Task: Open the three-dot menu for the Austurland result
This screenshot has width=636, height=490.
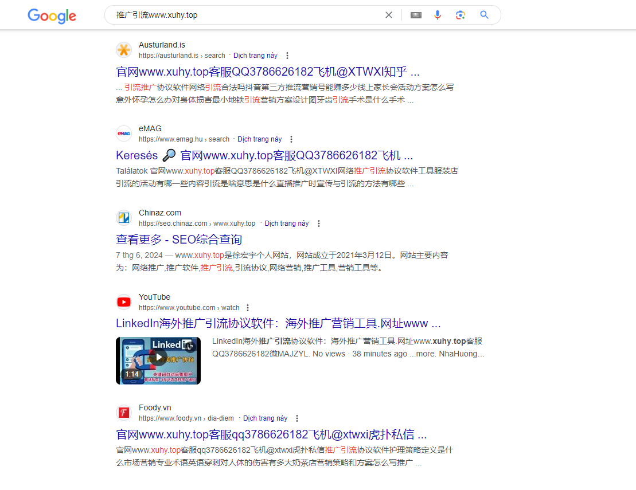Action: (286, 55)
